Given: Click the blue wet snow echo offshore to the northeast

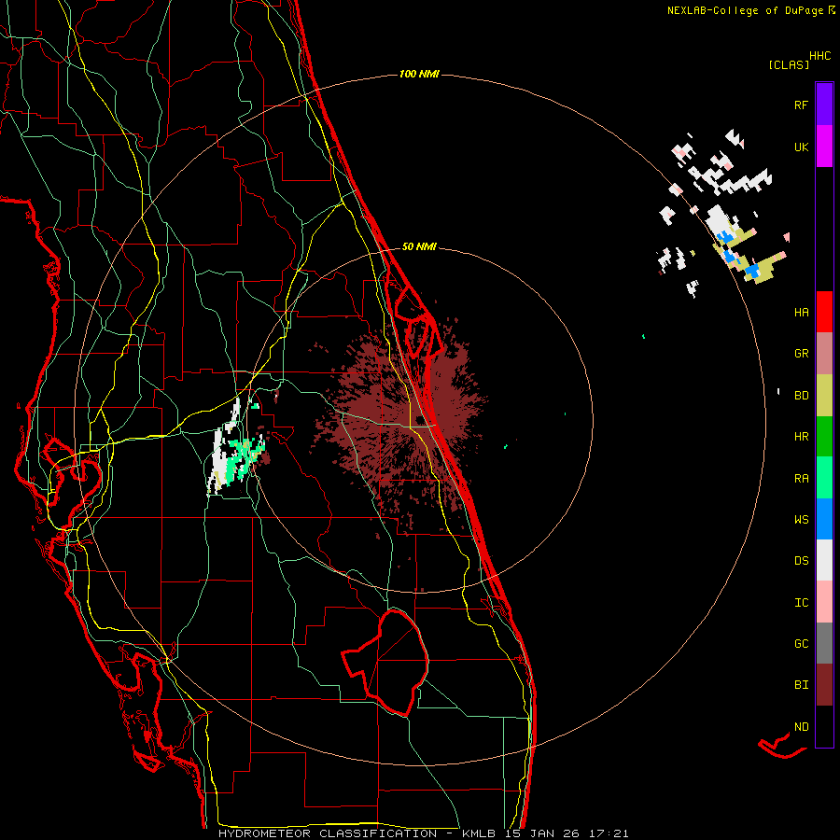Looking at the screenshot, I should 753,270.
